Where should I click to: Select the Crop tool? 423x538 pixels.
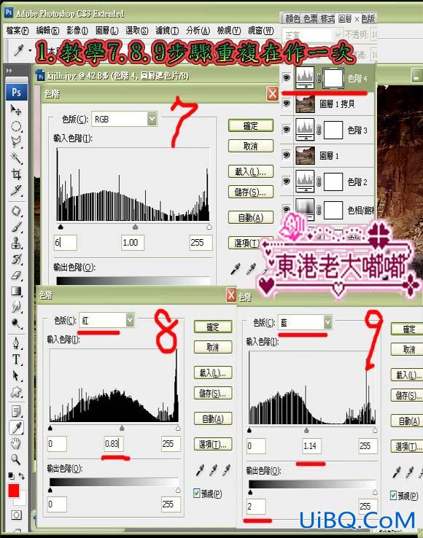click(16, 174)
